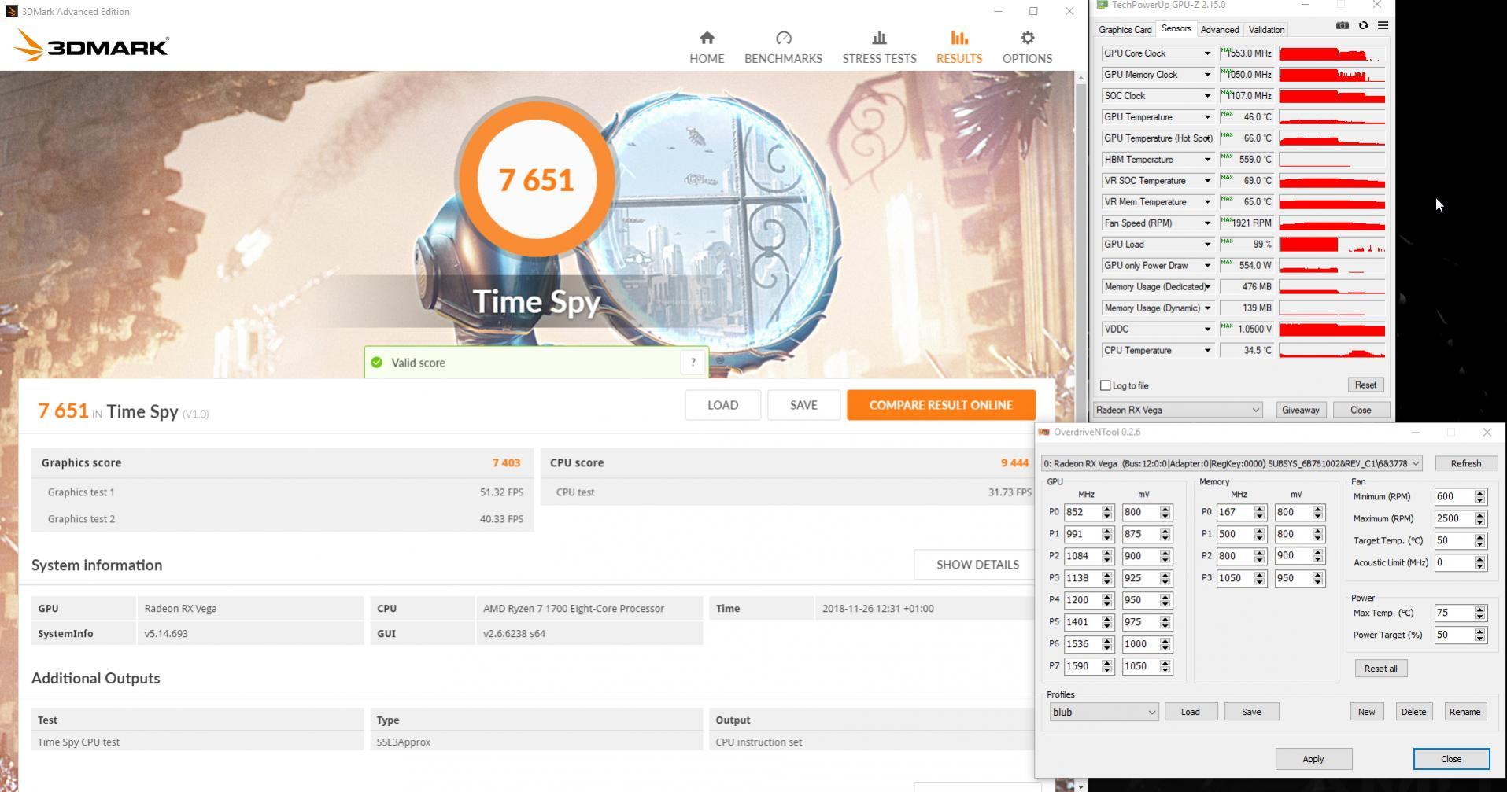Click the Reset button in GPU-Z
Viewport: 1507px width, 792px height.
coord(1365,385)
